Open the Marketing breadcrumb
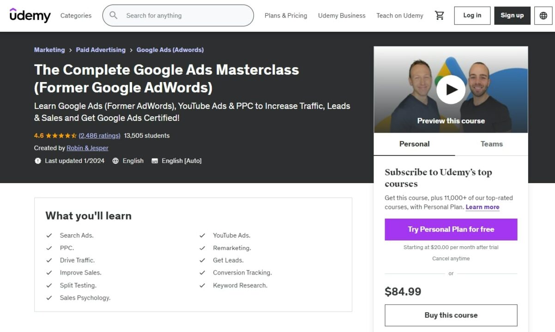This screenshot has height=332, width=555. click(x=49, y=50)
